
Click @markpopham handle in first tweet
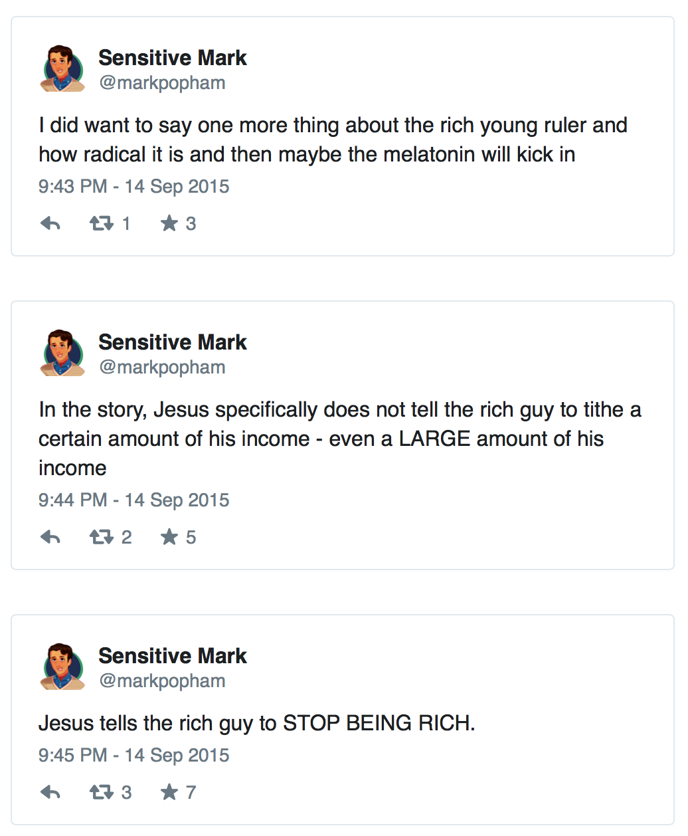(162, 84)
